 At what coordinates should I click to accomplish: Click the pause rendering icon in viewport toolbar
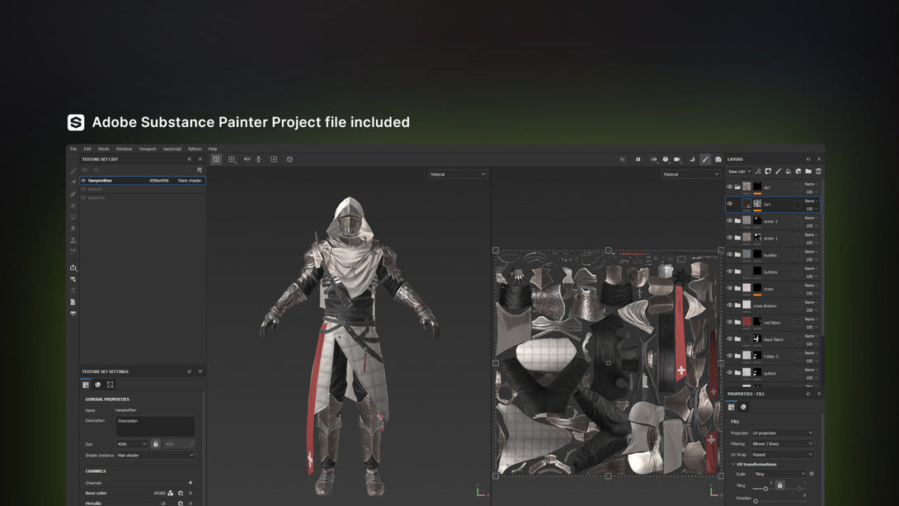(x=638, y=159)
